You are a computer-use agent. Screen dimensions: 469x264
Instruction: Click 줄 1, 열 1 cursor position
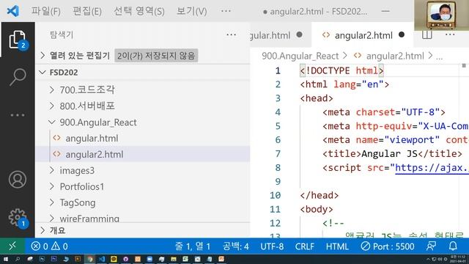(x=193, y=246)
